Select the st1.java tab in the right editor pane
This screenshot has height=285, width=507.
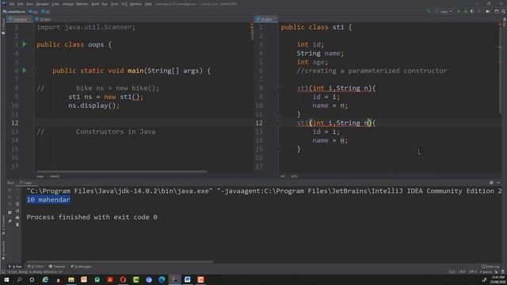click(x=266, y=19)
